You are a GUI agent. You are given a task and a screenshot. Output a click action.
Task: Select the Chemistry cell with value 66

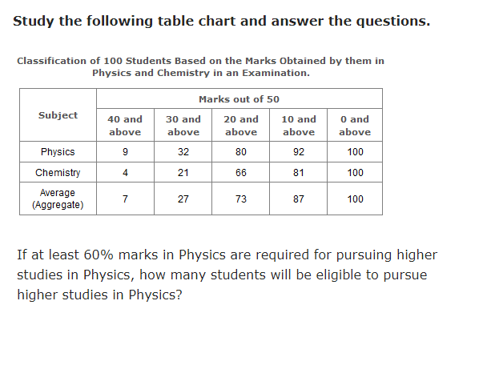pyautogui.click(x=241, y=173)
